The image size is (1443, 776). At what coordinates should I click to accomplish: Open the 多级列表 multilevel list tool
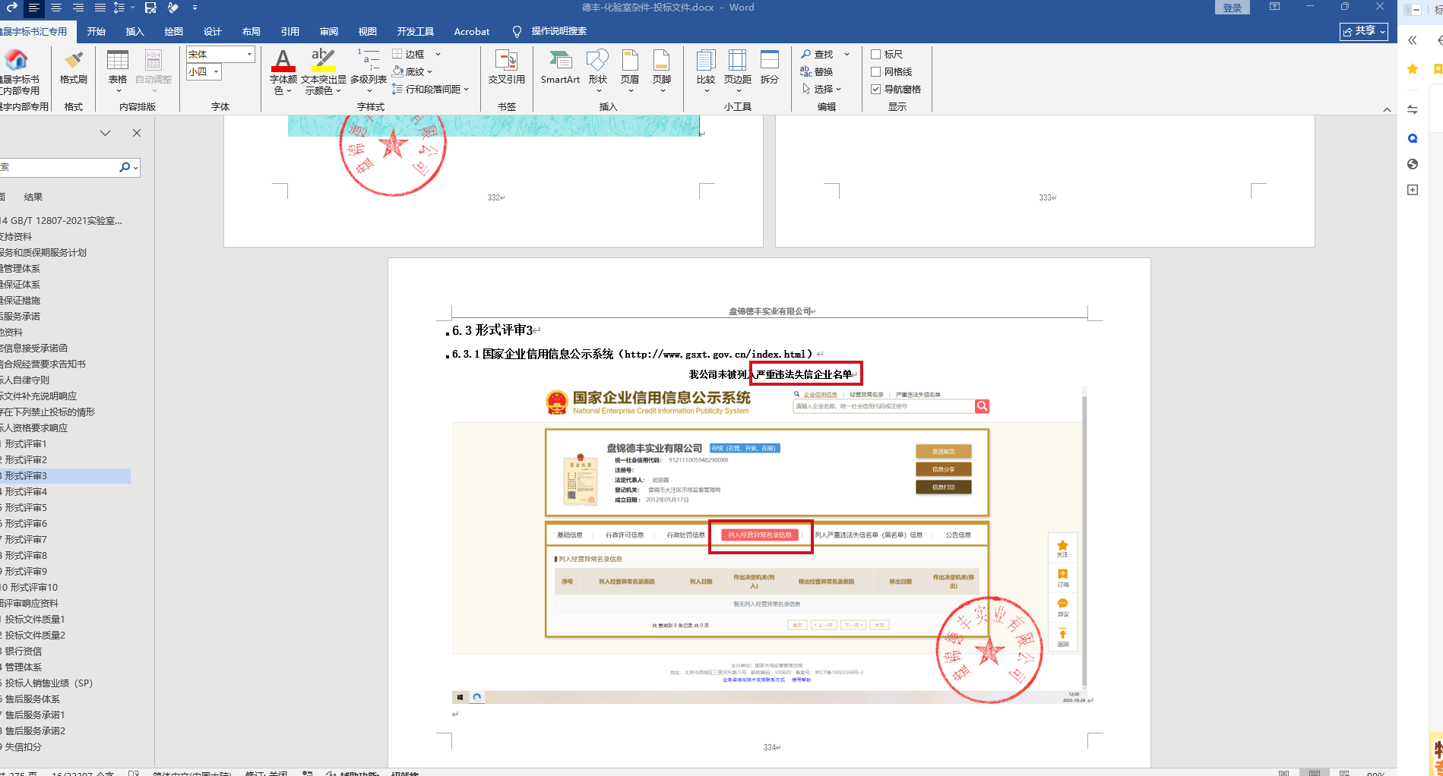pyautogui.click(x=369, y=71)
